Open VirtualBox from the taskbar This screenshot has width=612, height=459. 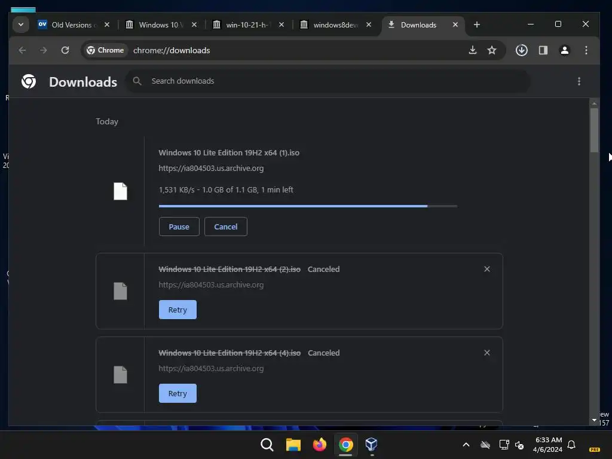pyautogui.click(x=371, y=445)
